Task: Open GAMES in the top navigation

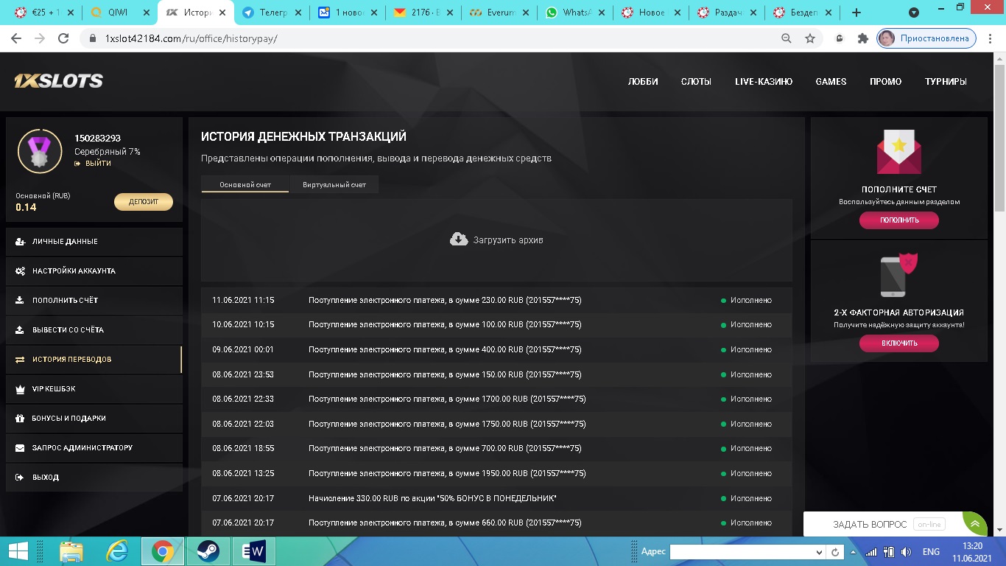Action: click(x=831, y=82)
